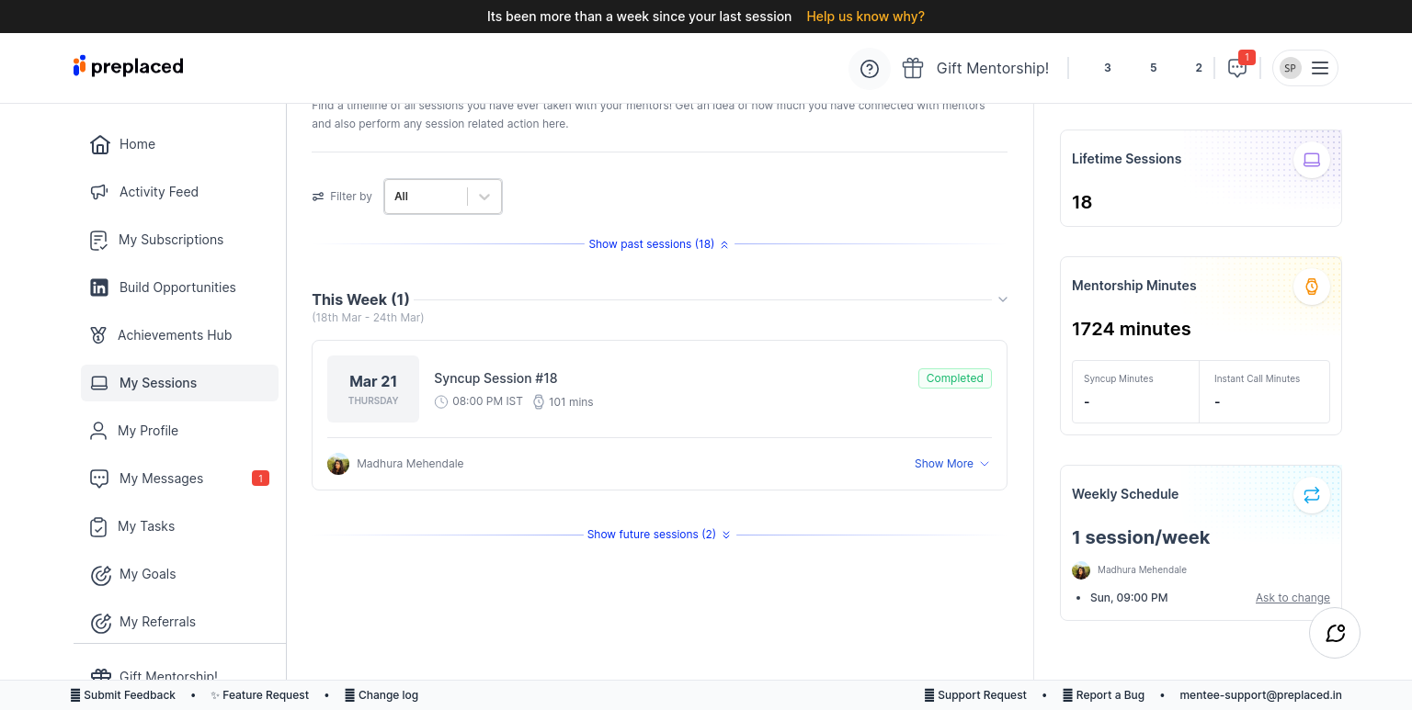Viewport: 1412px width, 710px height.
Task: Go to My Subscriptions in sidebar
Action: point(170,240)
